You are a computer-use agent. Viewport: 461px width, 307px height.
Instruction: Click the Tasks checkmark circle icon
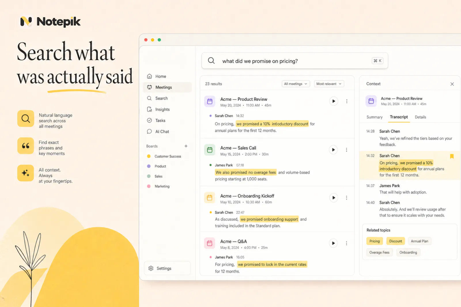pos(149,120)
